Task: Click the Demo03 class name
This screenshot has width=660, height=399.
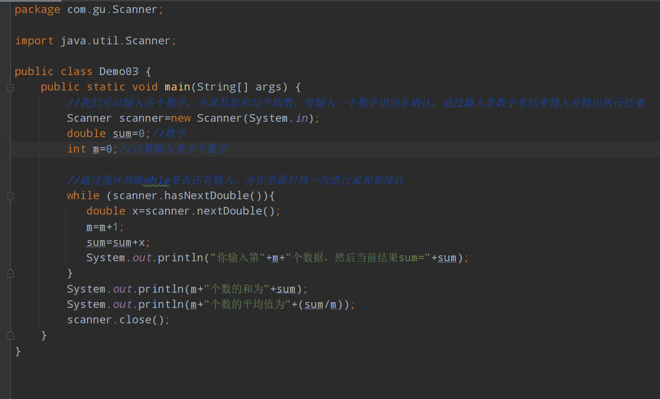Action: click(118, 72)
